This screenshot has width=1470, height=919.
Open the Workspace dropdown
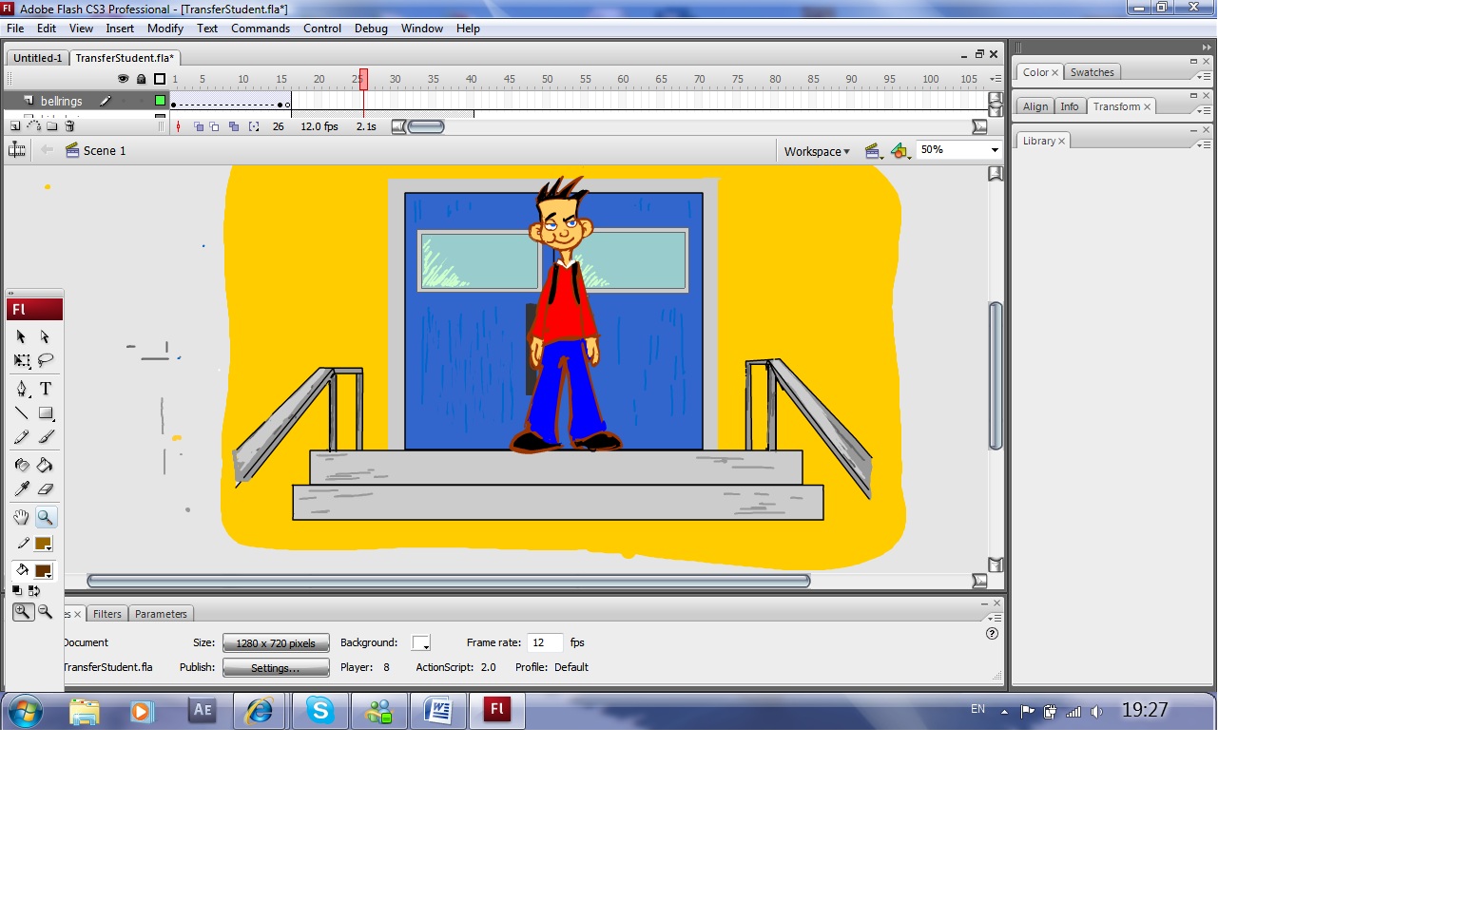817,151
